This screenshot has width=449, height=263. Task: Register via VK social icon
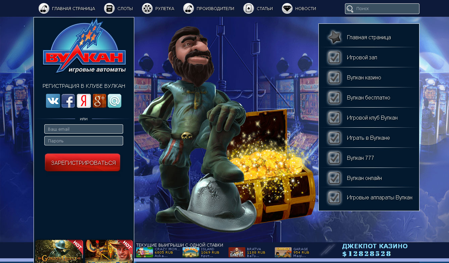click(53, 101)
